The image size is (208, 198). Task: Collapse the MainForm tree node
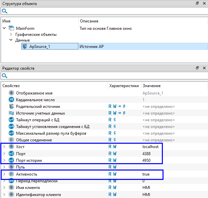pos(4,28)
